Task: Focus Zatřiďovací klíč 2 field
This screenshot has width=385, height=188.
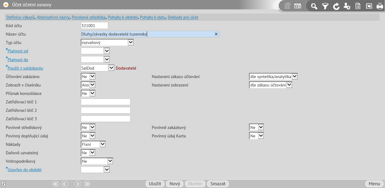Action: (x=106, y=110)
